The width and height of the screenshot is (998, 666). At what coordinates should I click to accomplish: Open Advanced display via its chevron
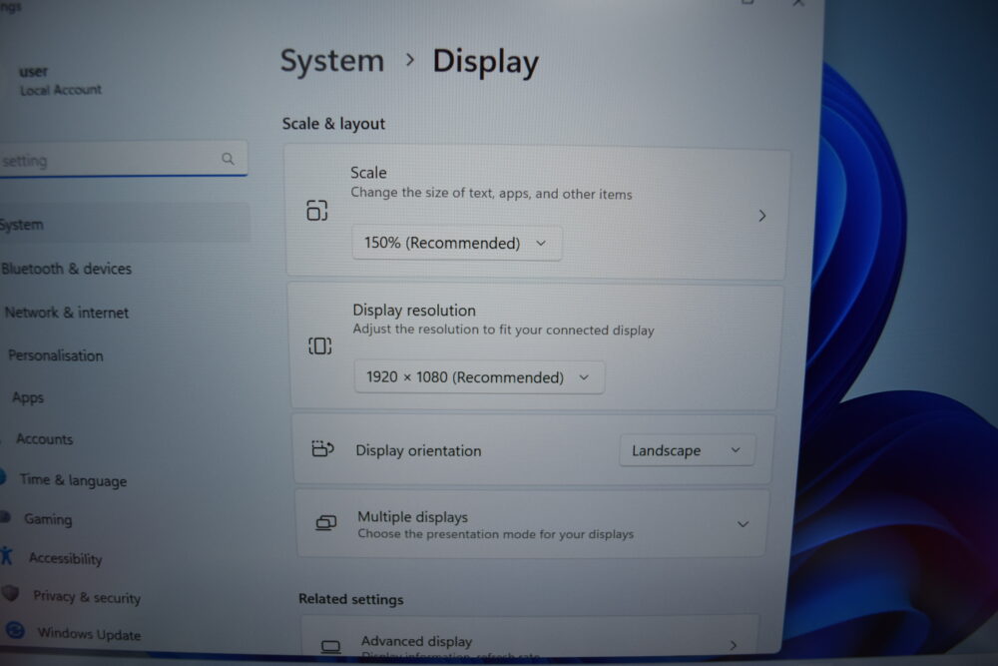[x=734, y=645]
